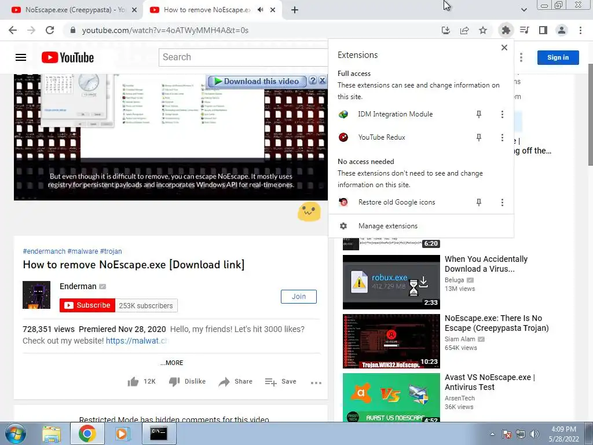The width and height of the screenshot is (593, 445).
Task: Click the system tray volume icon
Action: tap(535, 434)
